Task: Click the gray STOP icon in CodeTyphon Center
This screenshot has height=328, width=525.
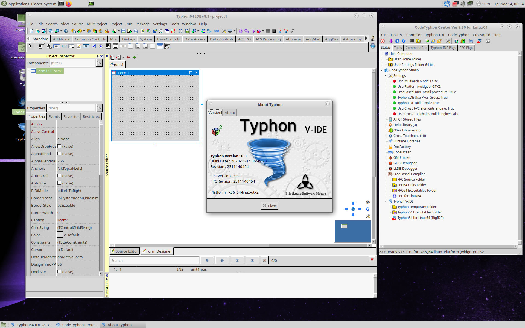Action: click(x=488, y=41)
